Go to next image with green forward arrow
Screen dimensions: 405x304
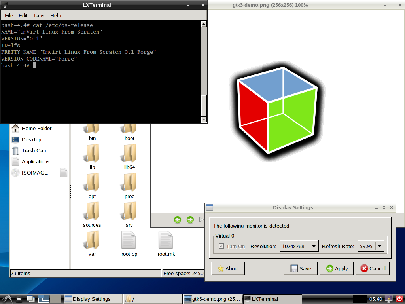click(x=190, y=220)
